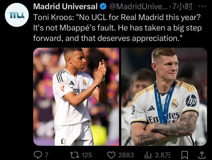This screenshot has width=212, height=160.
Task: Open the Mbappé applauding photo
Action: 76,97
